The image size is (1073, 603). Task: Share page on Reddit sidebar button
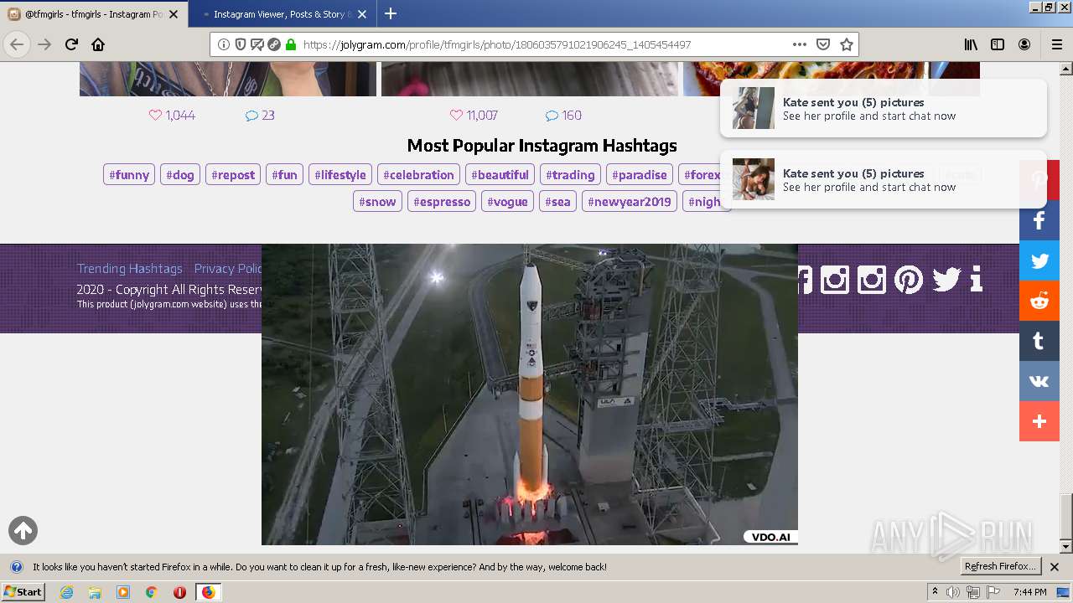point(1039,301)
